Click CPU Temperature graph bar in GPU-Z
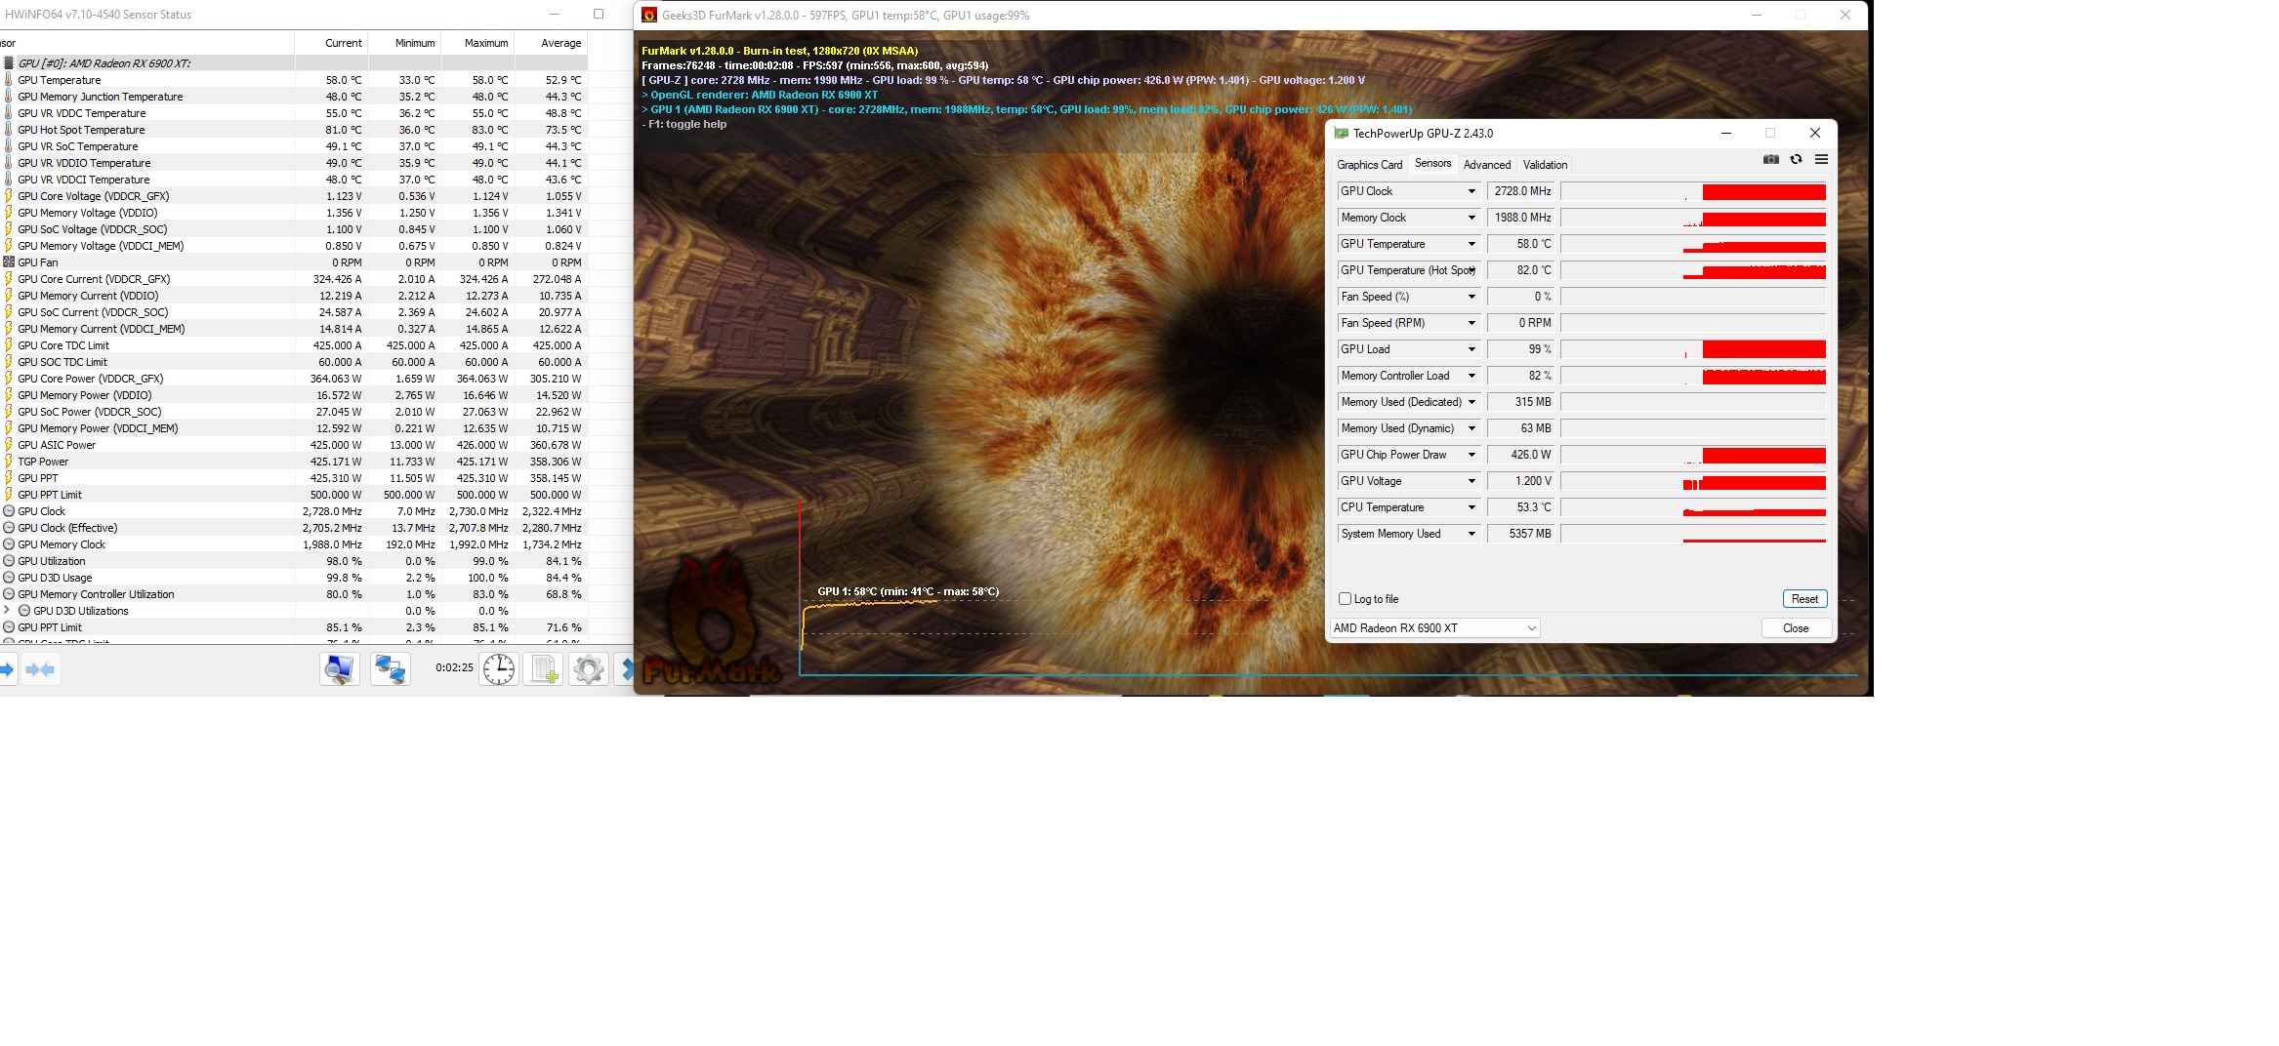 pyautogui.click(x=1693, y=507)
